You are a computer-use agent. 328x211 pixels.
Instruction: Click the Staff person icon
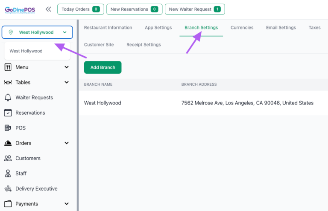8,173
